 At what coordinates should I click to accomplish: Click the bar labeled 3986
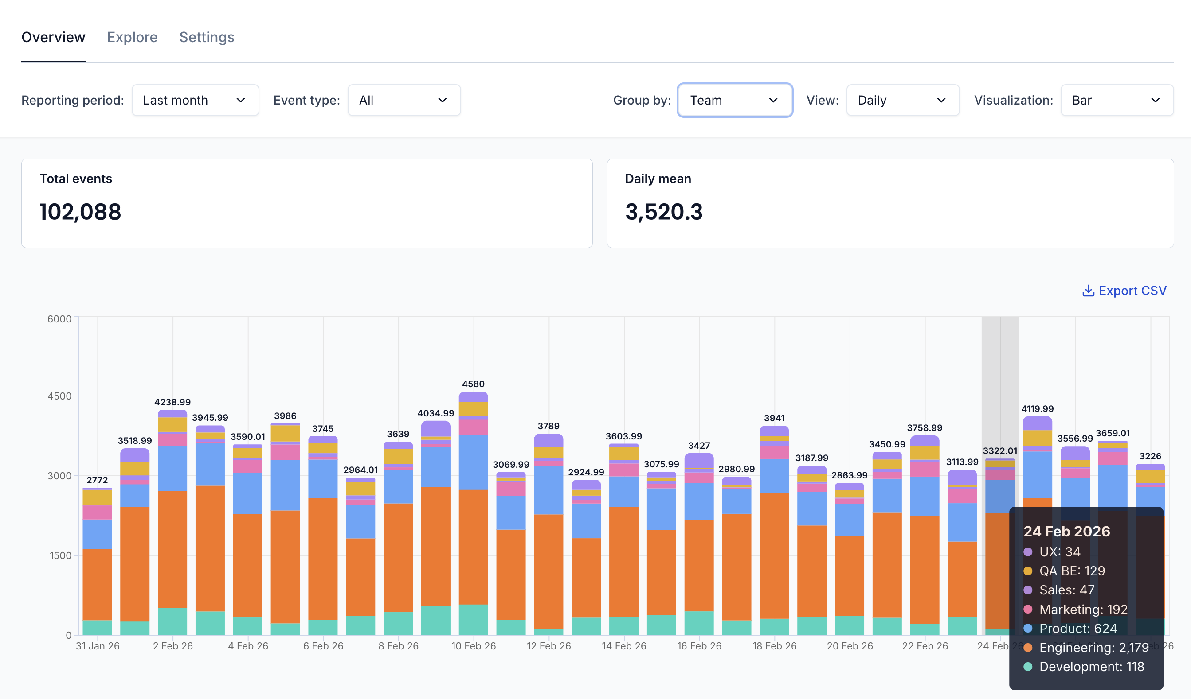(285, 529)
